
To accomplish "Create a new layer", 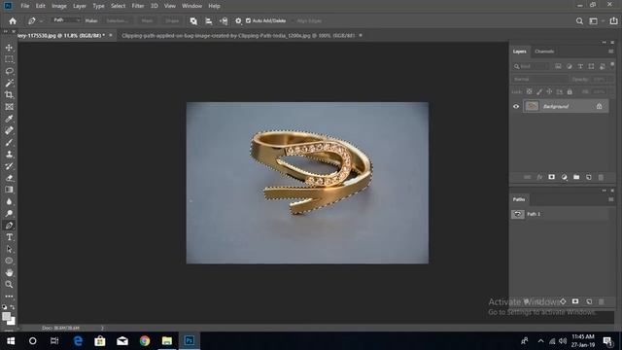I will [x=589, y=177].
